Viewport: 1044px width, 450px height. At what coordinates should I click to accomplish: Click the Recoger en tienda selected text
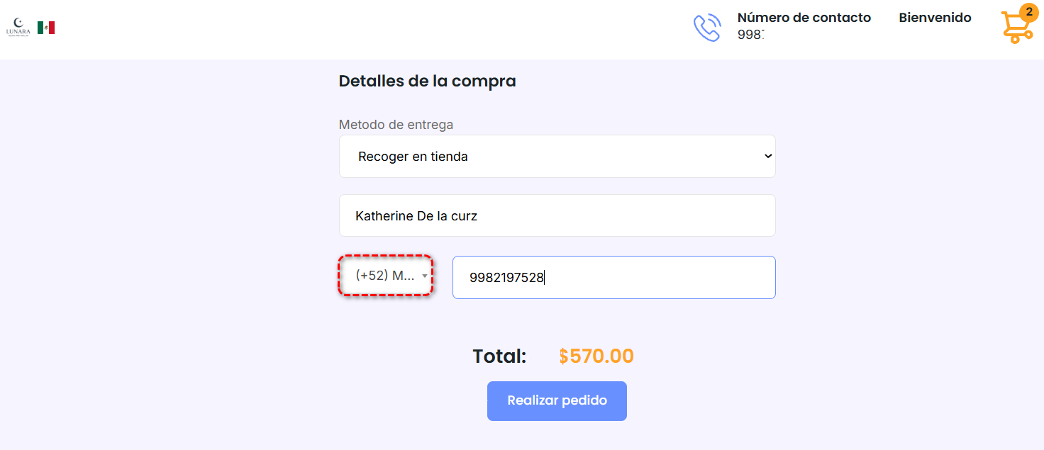point(413,157)
